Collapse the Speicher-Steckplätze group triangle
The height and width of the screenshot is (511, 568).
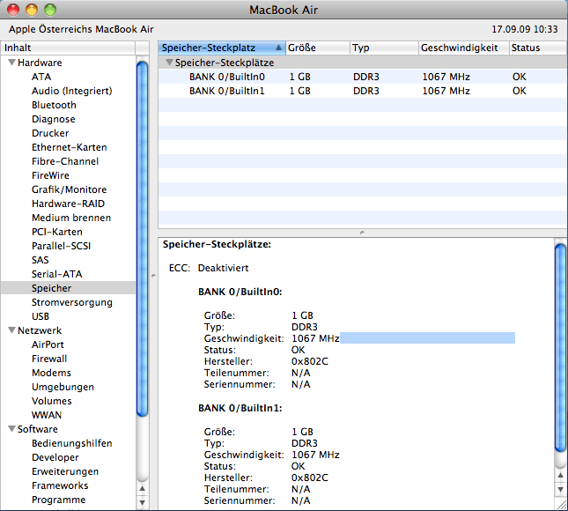point(169,63)
